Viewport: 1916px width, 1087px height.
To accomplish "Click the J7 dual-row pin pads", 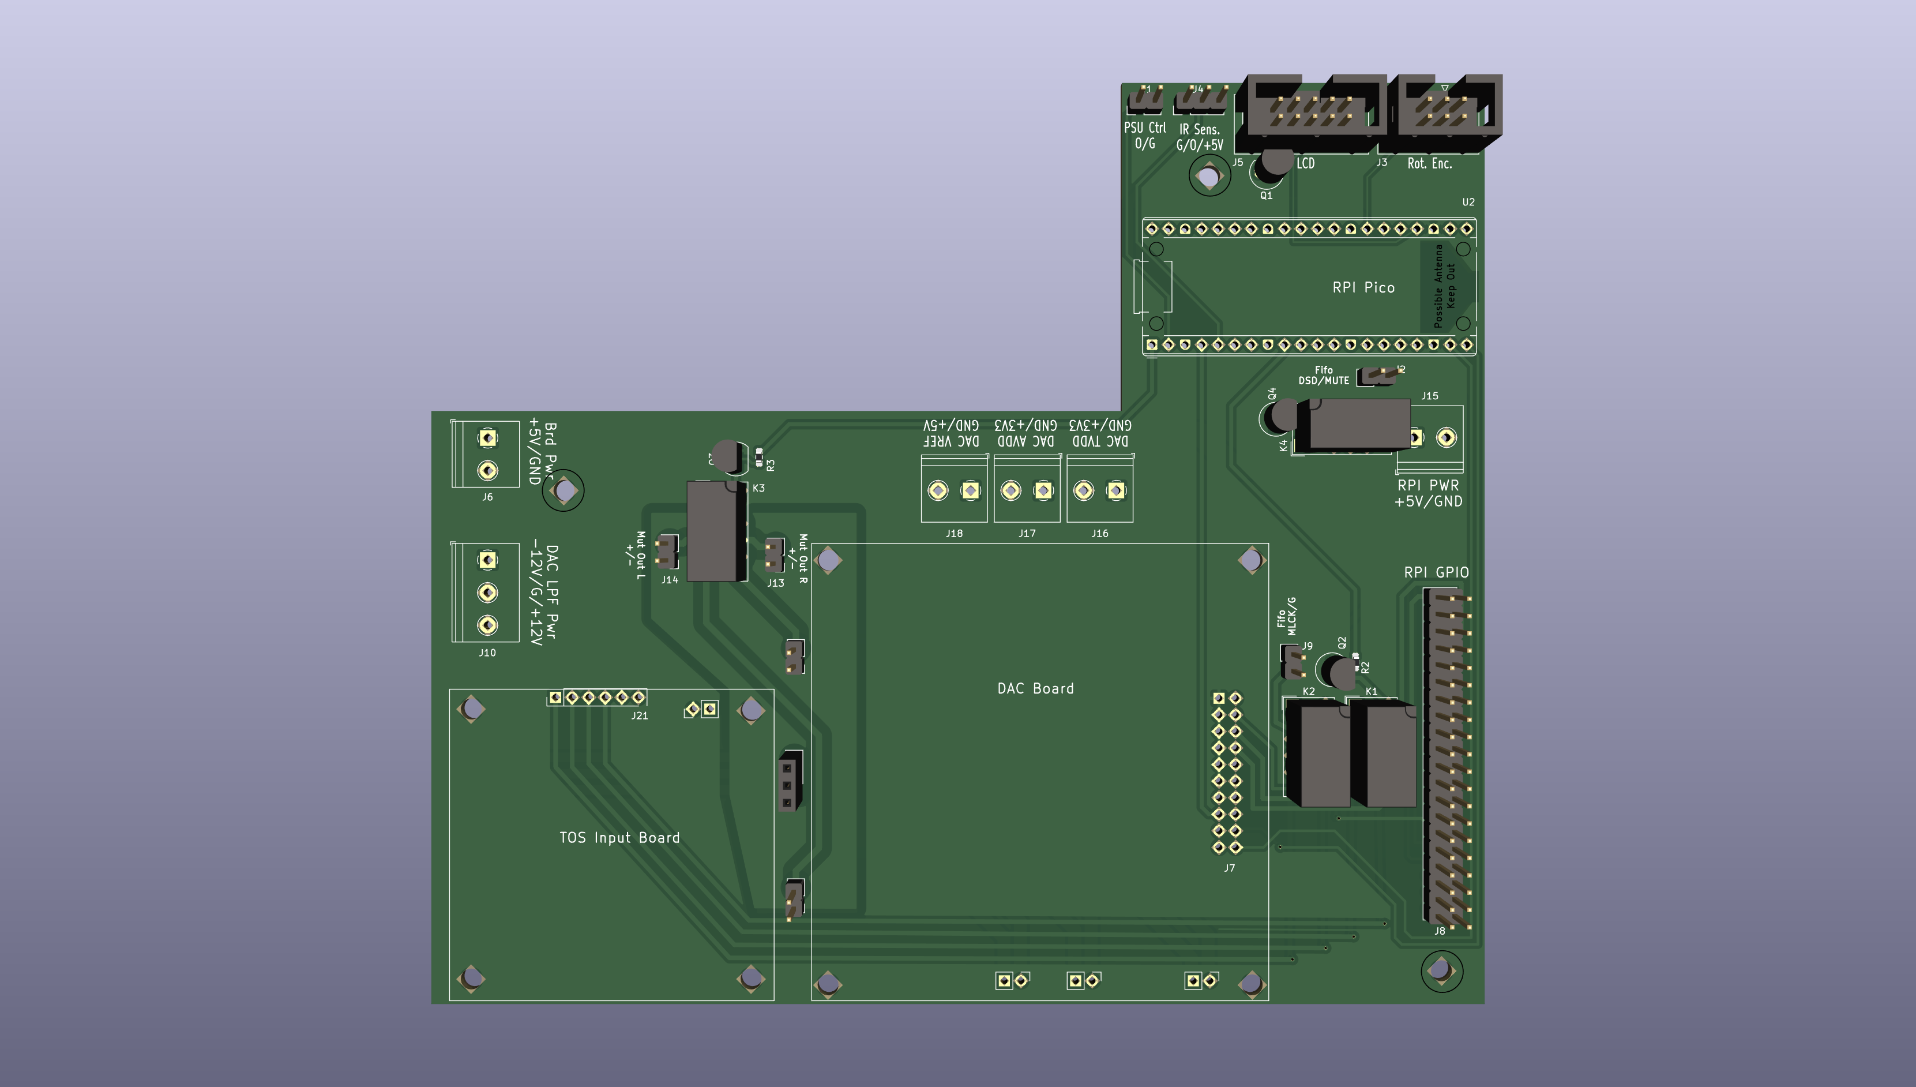I will tap(1227, 773).
